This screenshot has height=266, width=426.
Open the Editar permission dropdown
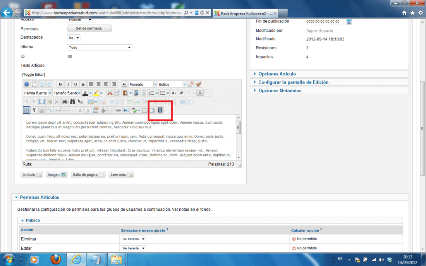point(133,248)
